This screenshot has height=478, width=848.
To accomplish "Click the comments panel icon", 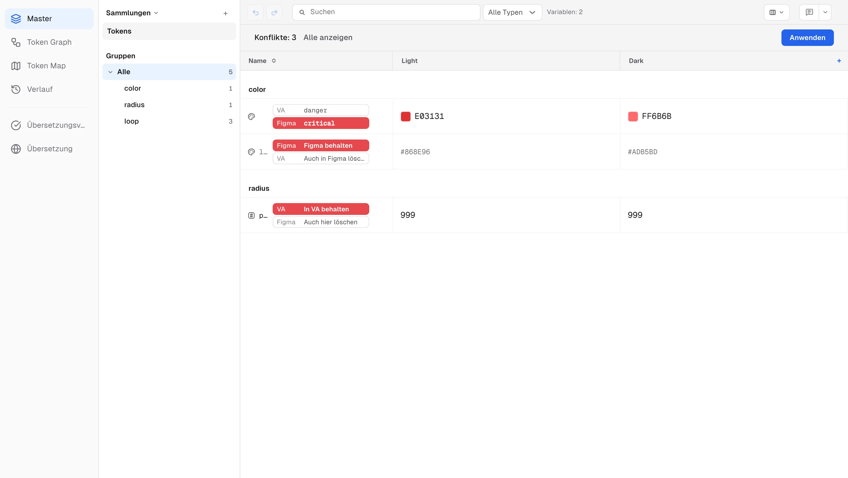I will click(x=809, y=12).
